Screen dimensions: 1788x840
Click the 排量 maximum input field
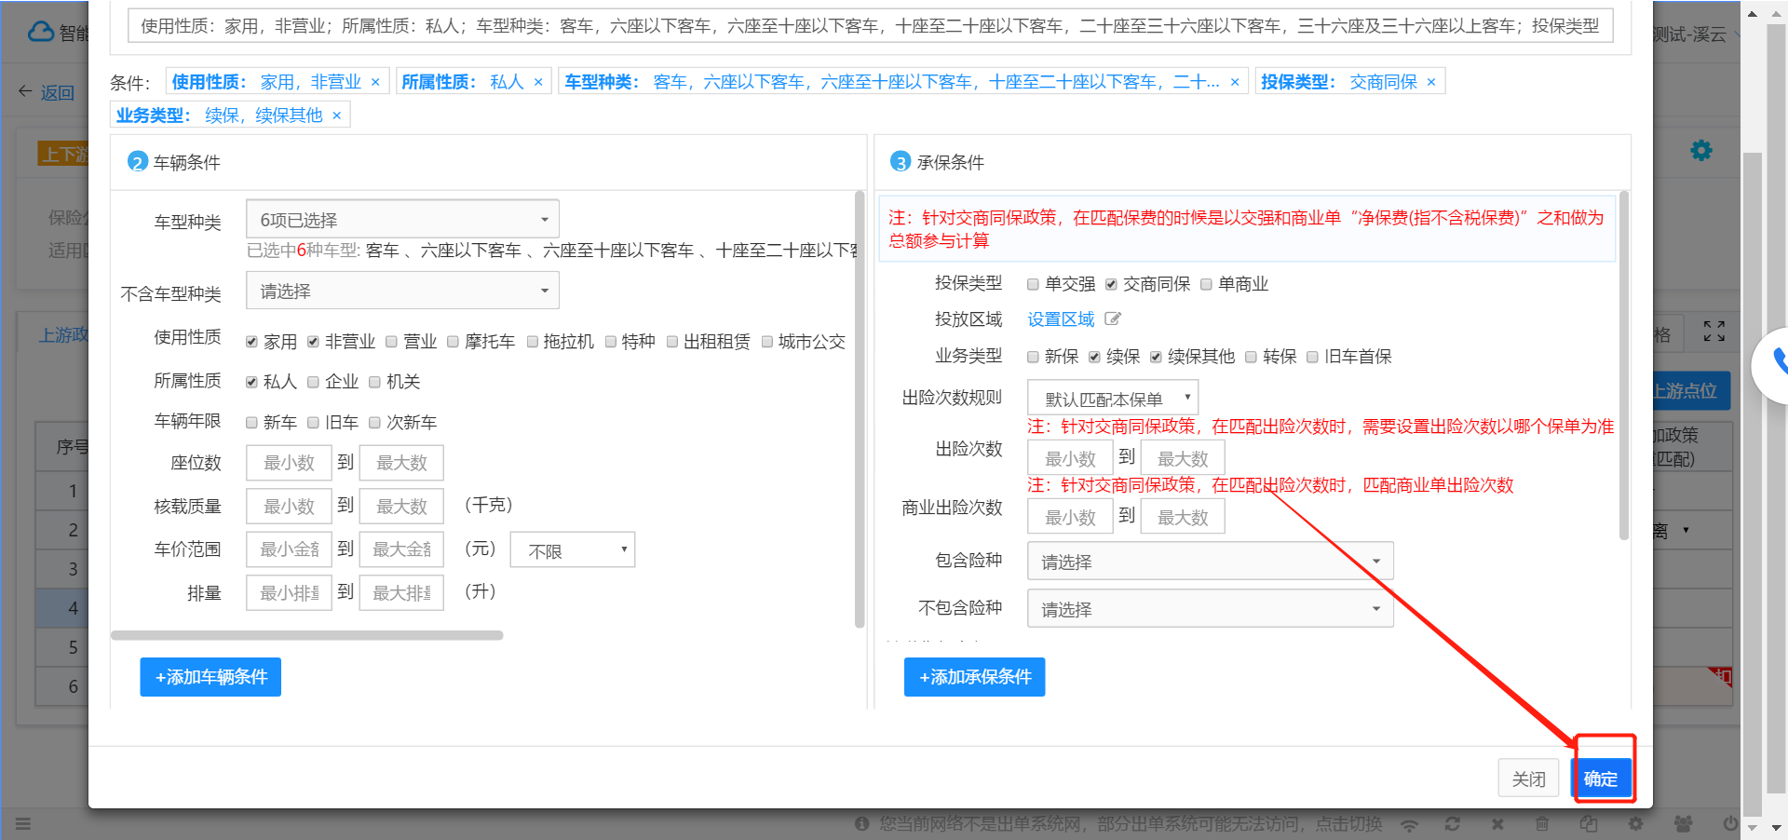[x=401, y=593]
